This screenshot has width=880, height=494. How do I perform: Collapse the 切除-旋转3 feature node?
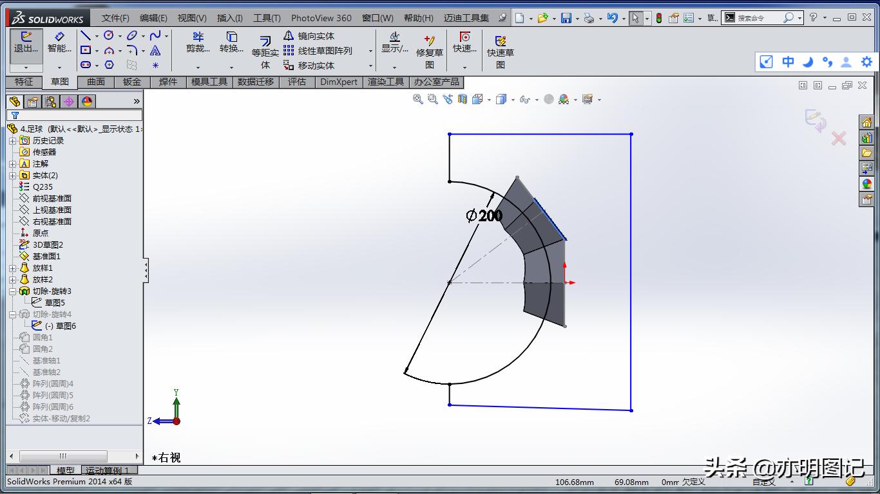click(12, 291)
